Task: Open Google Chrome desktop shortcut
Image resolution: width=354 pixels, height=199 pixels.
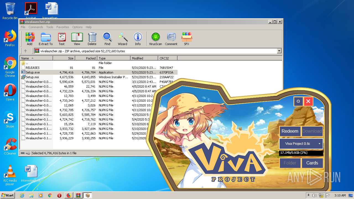Action: click(x=10, y=67)
